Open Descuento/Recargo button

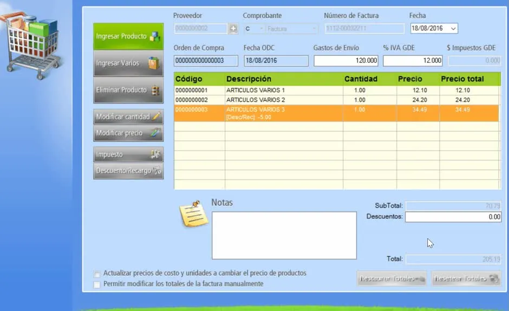coord(128,171)
